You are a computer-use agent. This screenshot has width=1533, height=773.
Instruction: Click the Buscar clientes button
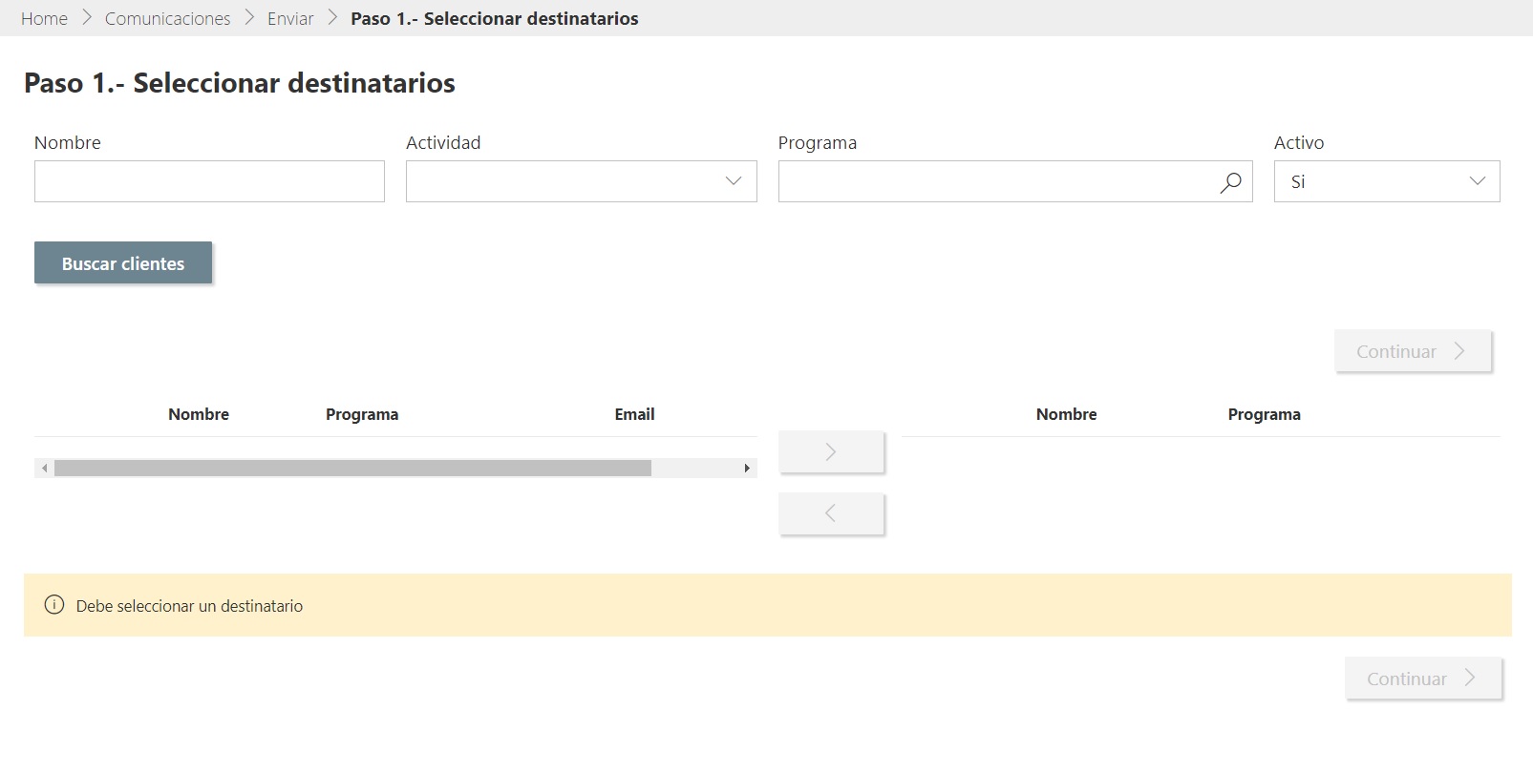pos(123,263)
